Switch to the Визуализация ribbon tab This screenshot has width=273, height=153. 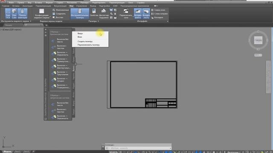pos(60,6)
